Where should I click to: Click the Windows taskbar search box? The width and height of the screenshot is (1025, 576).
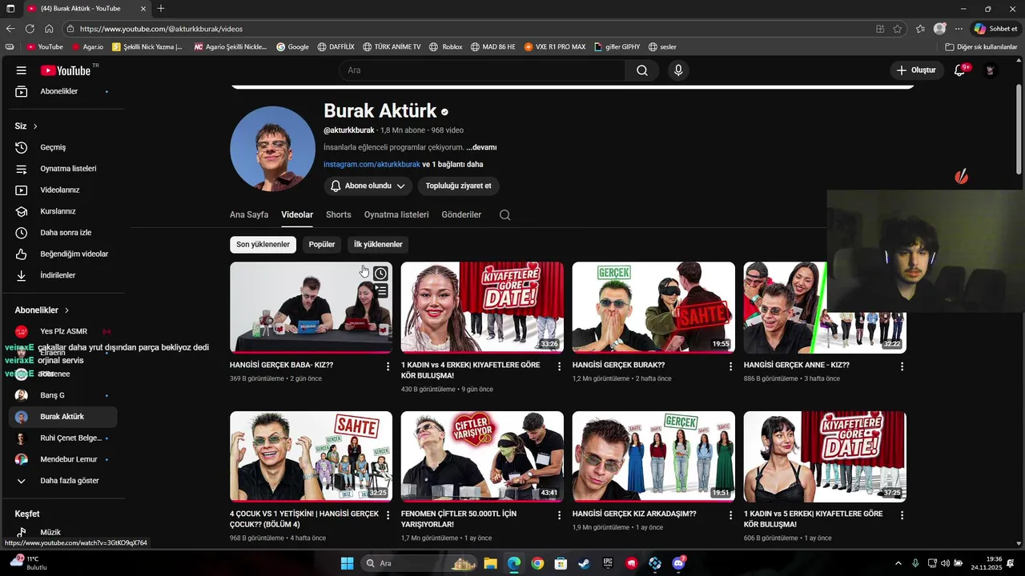click(419, 563)
